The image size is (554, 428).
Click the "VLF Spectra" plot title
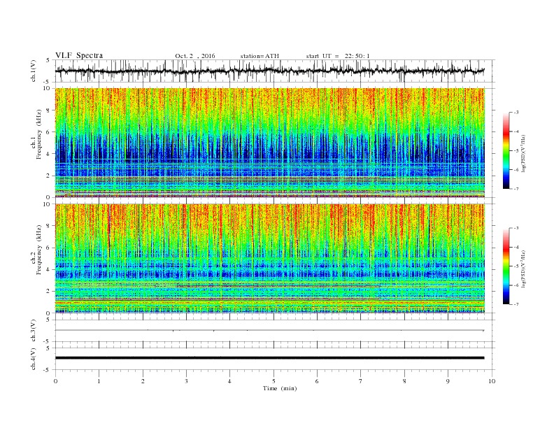[79, 55]
